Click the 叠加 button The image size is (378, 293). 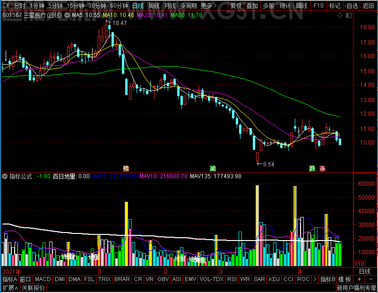(x=252, y=6)
